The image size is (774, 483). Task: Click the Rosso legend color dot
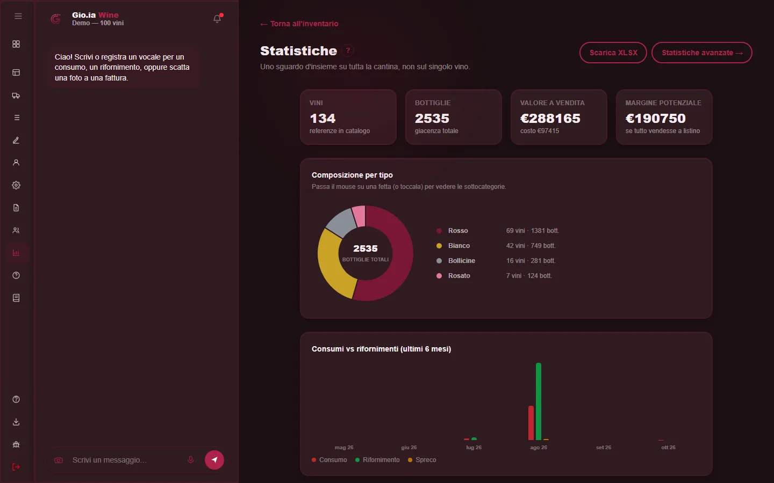pyautogui.click(x=439, y=231)
